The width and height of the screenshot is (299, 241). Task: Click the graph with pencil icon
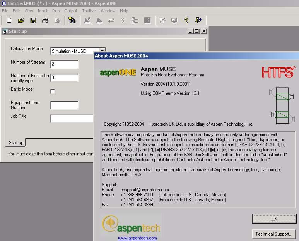(87, 20)
